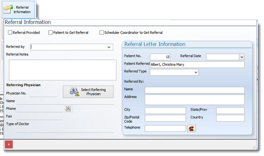This screenshot has height=156, width=264.
Task: Click the Referring Physician section label
Action: click(24, 85)
